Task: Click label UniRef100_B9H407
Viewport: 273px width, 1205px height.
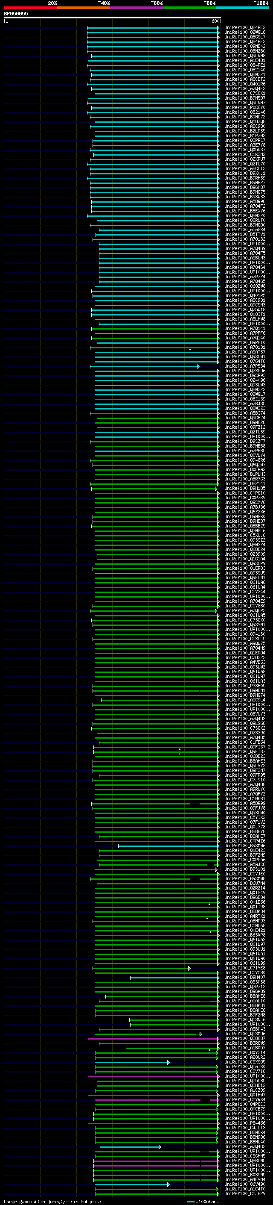Action: (245, 977)
